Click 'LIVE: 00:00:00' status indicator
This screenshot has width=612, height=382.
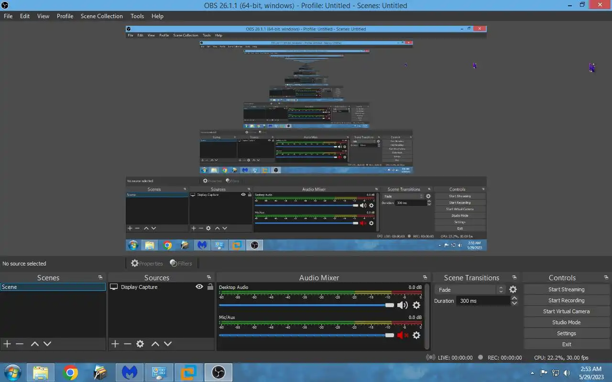point(449,358)
